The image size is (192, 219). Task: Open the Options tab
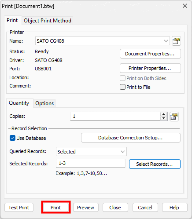pyautogui.click(x=44, y=103)
